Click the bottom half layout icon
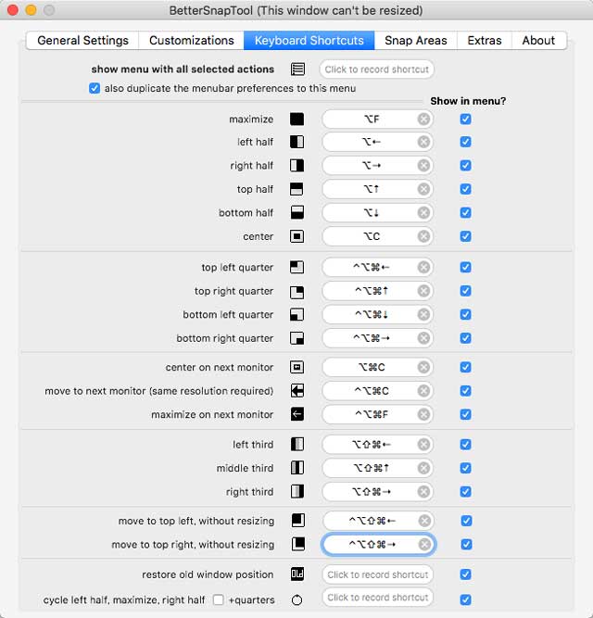 [x=296, y=213]
